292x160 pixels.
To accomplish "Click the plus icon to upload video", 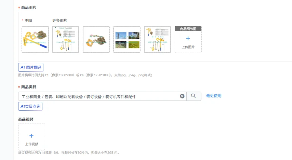I will point(31,136).
